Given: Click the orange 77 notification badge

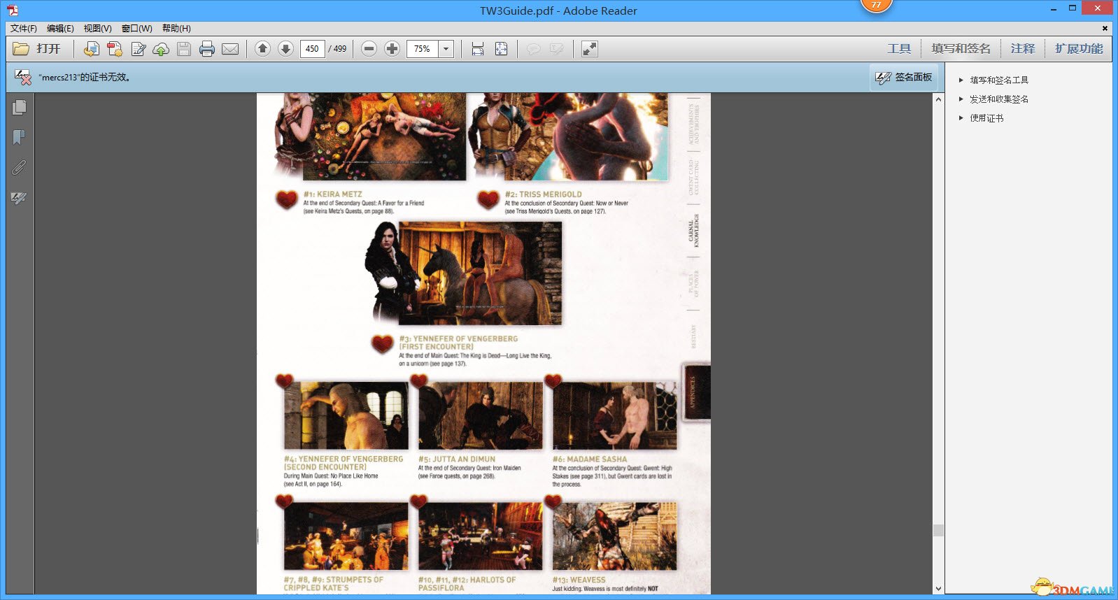Looking at the screenshot, I should (x=876, y=5).
